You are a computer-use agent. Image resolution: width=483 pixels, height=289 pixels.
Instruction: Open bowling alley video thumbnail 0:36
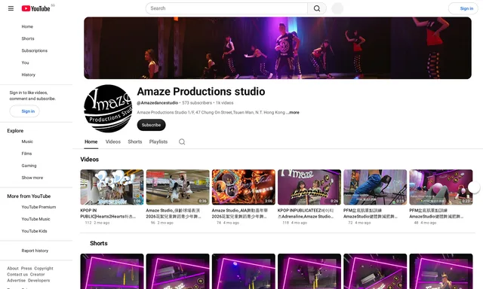click(x=178, y=187)
